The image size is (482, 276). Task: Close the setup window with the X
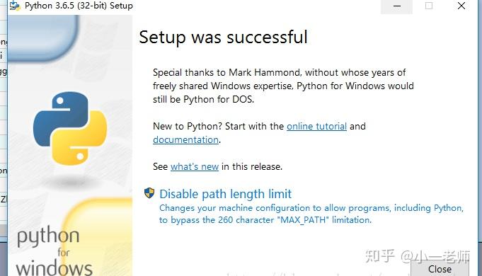pyautogui.click(x=461, y=6)
